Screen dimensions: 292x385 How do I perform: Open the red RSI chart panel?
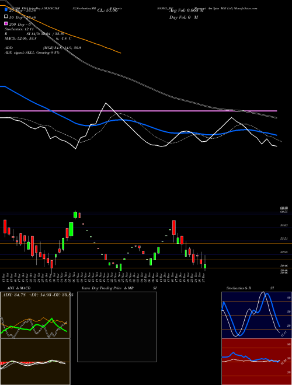click(x=256, y=362)
